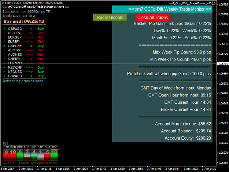Select the AUDNZD pair label

pyautogui.click(x=15, y=55)
